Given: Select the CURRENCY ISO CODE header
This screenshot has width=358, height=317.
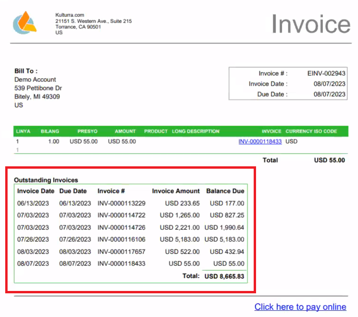Looking at the screenshot, I should click(x=311, y=131).
